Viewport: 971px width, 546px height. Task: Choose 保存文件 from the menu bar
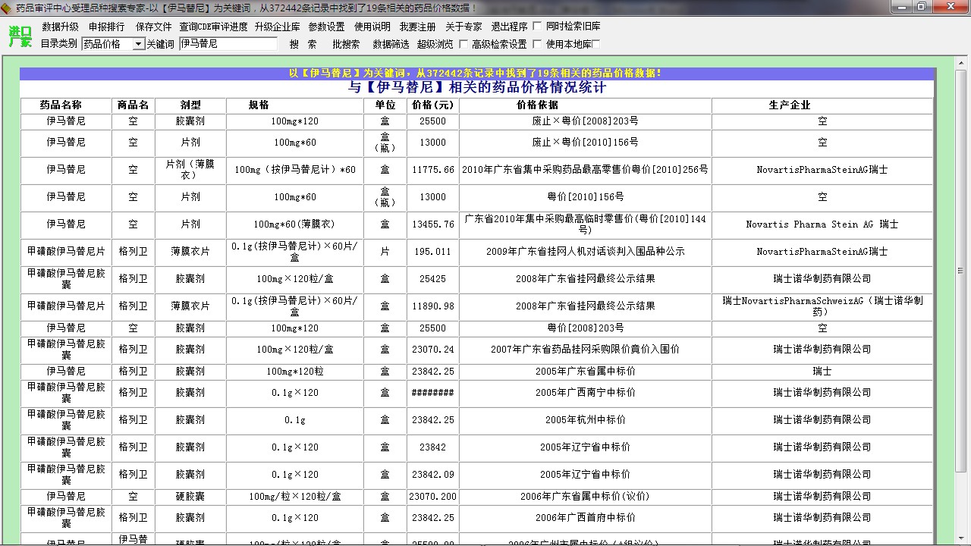[154, 27]
